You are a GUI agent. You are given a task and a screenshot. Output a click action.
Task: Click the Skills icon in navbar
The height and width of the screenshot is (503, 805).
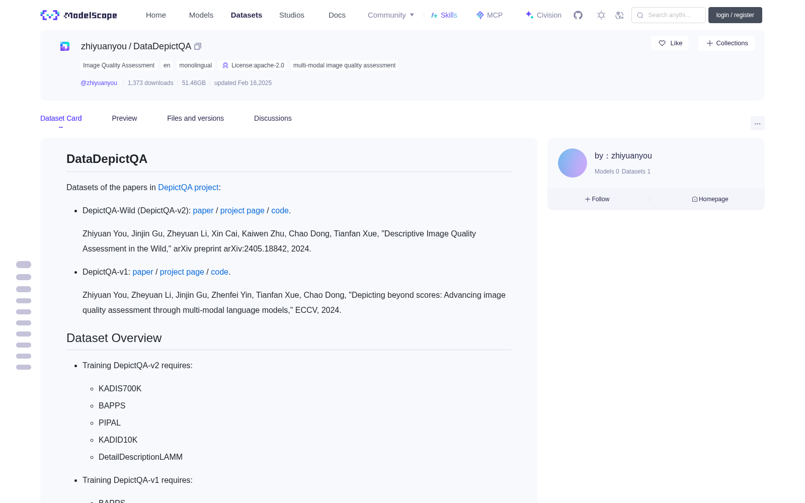tap(434, 15)
